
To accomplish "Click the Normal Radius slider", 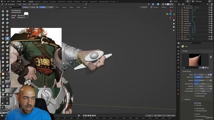I will click(x=203, y=84).
